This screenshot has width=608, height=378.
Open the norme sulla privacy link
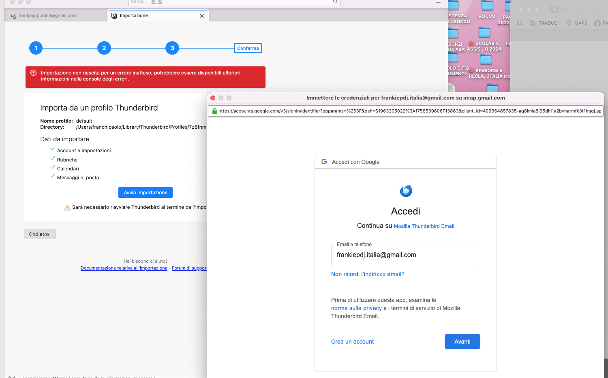[x=356, y=308]
